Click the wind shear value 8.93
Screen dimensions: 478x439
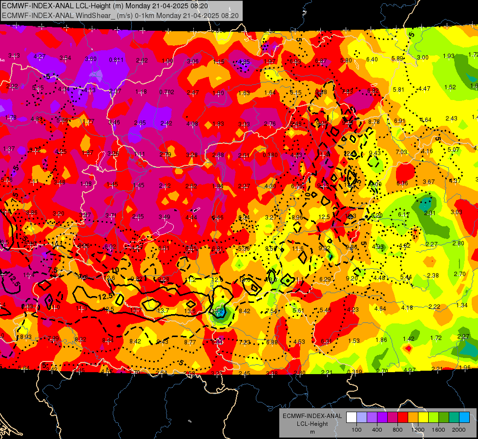(x=26, y=337)
